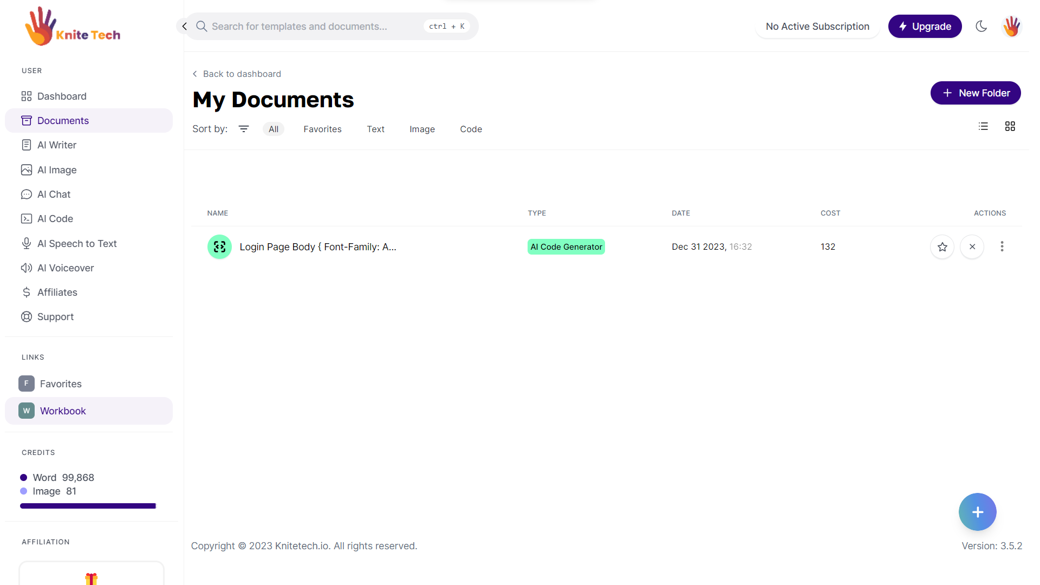Open the Sort by filter icon

[244, 129]
